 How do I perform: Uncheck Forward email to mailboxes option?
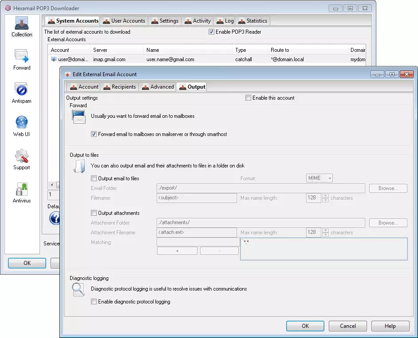pos(94,134)
